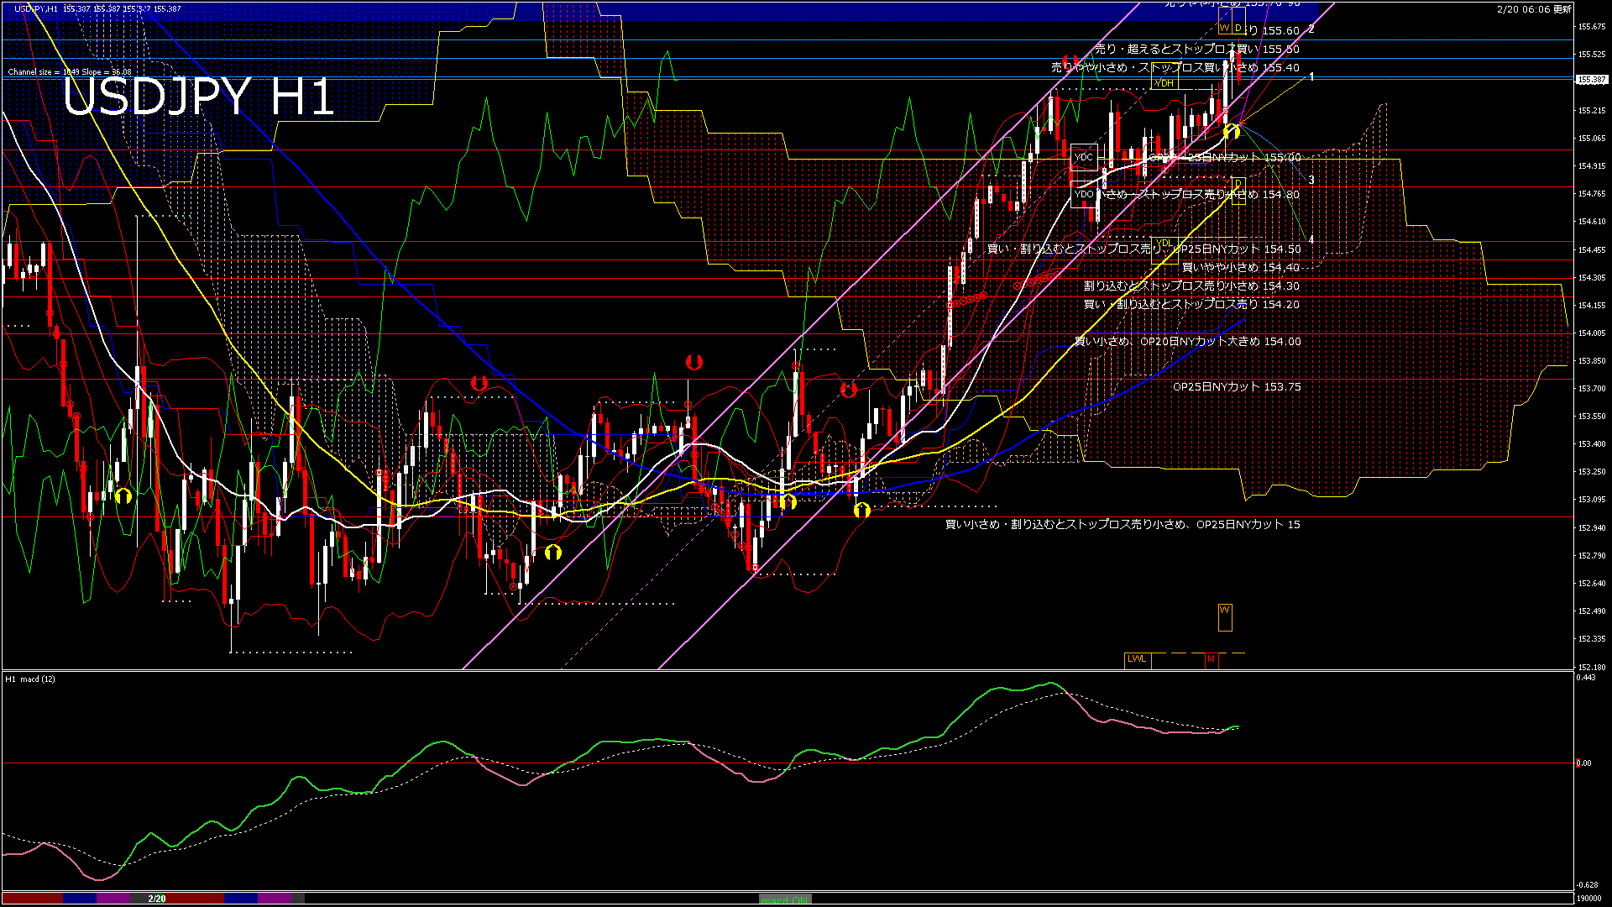Click the M marker beside LWL line

tap(1211, 659)
